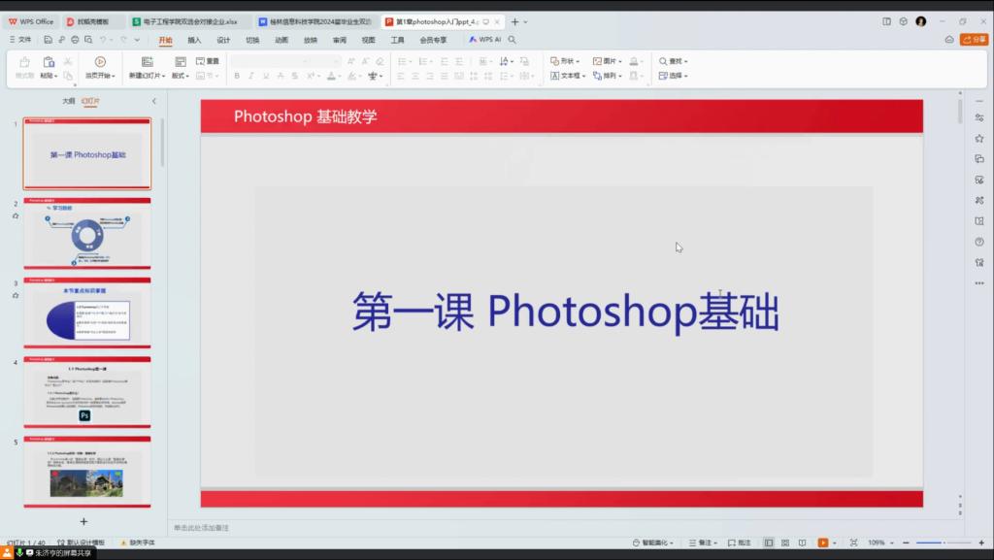Toggle normal view in status bar
This screenshot has width=994, height=560.
coord(769,543)
